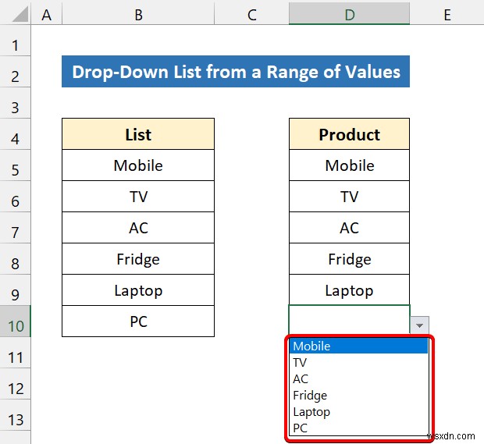Choose Laptop in the drop-down list
This screenshot has height=444, width=484.
click(358, 411)
